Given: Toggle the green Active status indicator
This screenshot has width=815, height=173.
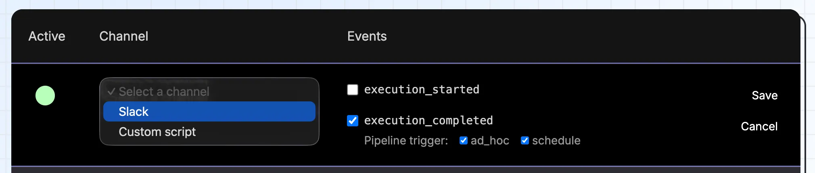Looking at the screenshot, I should [x=45, y=96].
